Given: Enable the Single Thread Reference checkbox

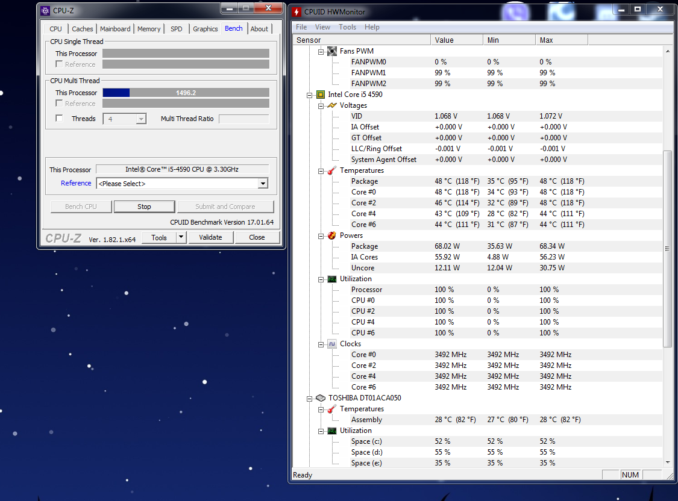Looking at the screenshot, I should (x=59, y=64).
